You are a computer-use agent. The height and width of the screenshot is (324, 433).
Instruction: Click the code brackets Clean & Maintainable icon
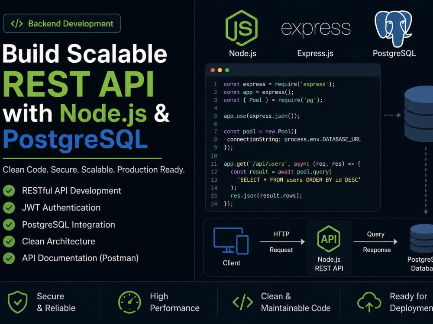[243, 302]
